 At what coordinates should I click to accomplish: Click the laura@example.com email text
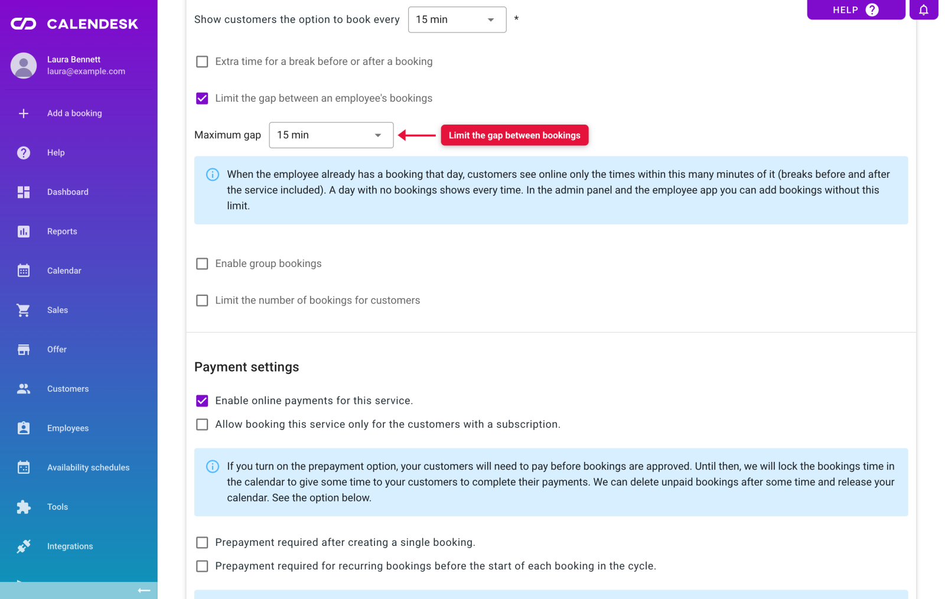[x=86, y=71]
